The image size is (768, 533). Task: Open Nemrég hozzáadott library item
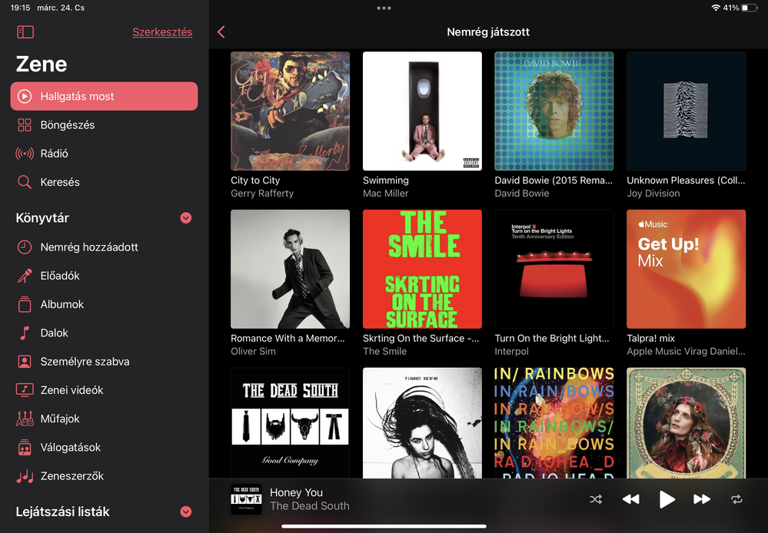coord(104,247)
